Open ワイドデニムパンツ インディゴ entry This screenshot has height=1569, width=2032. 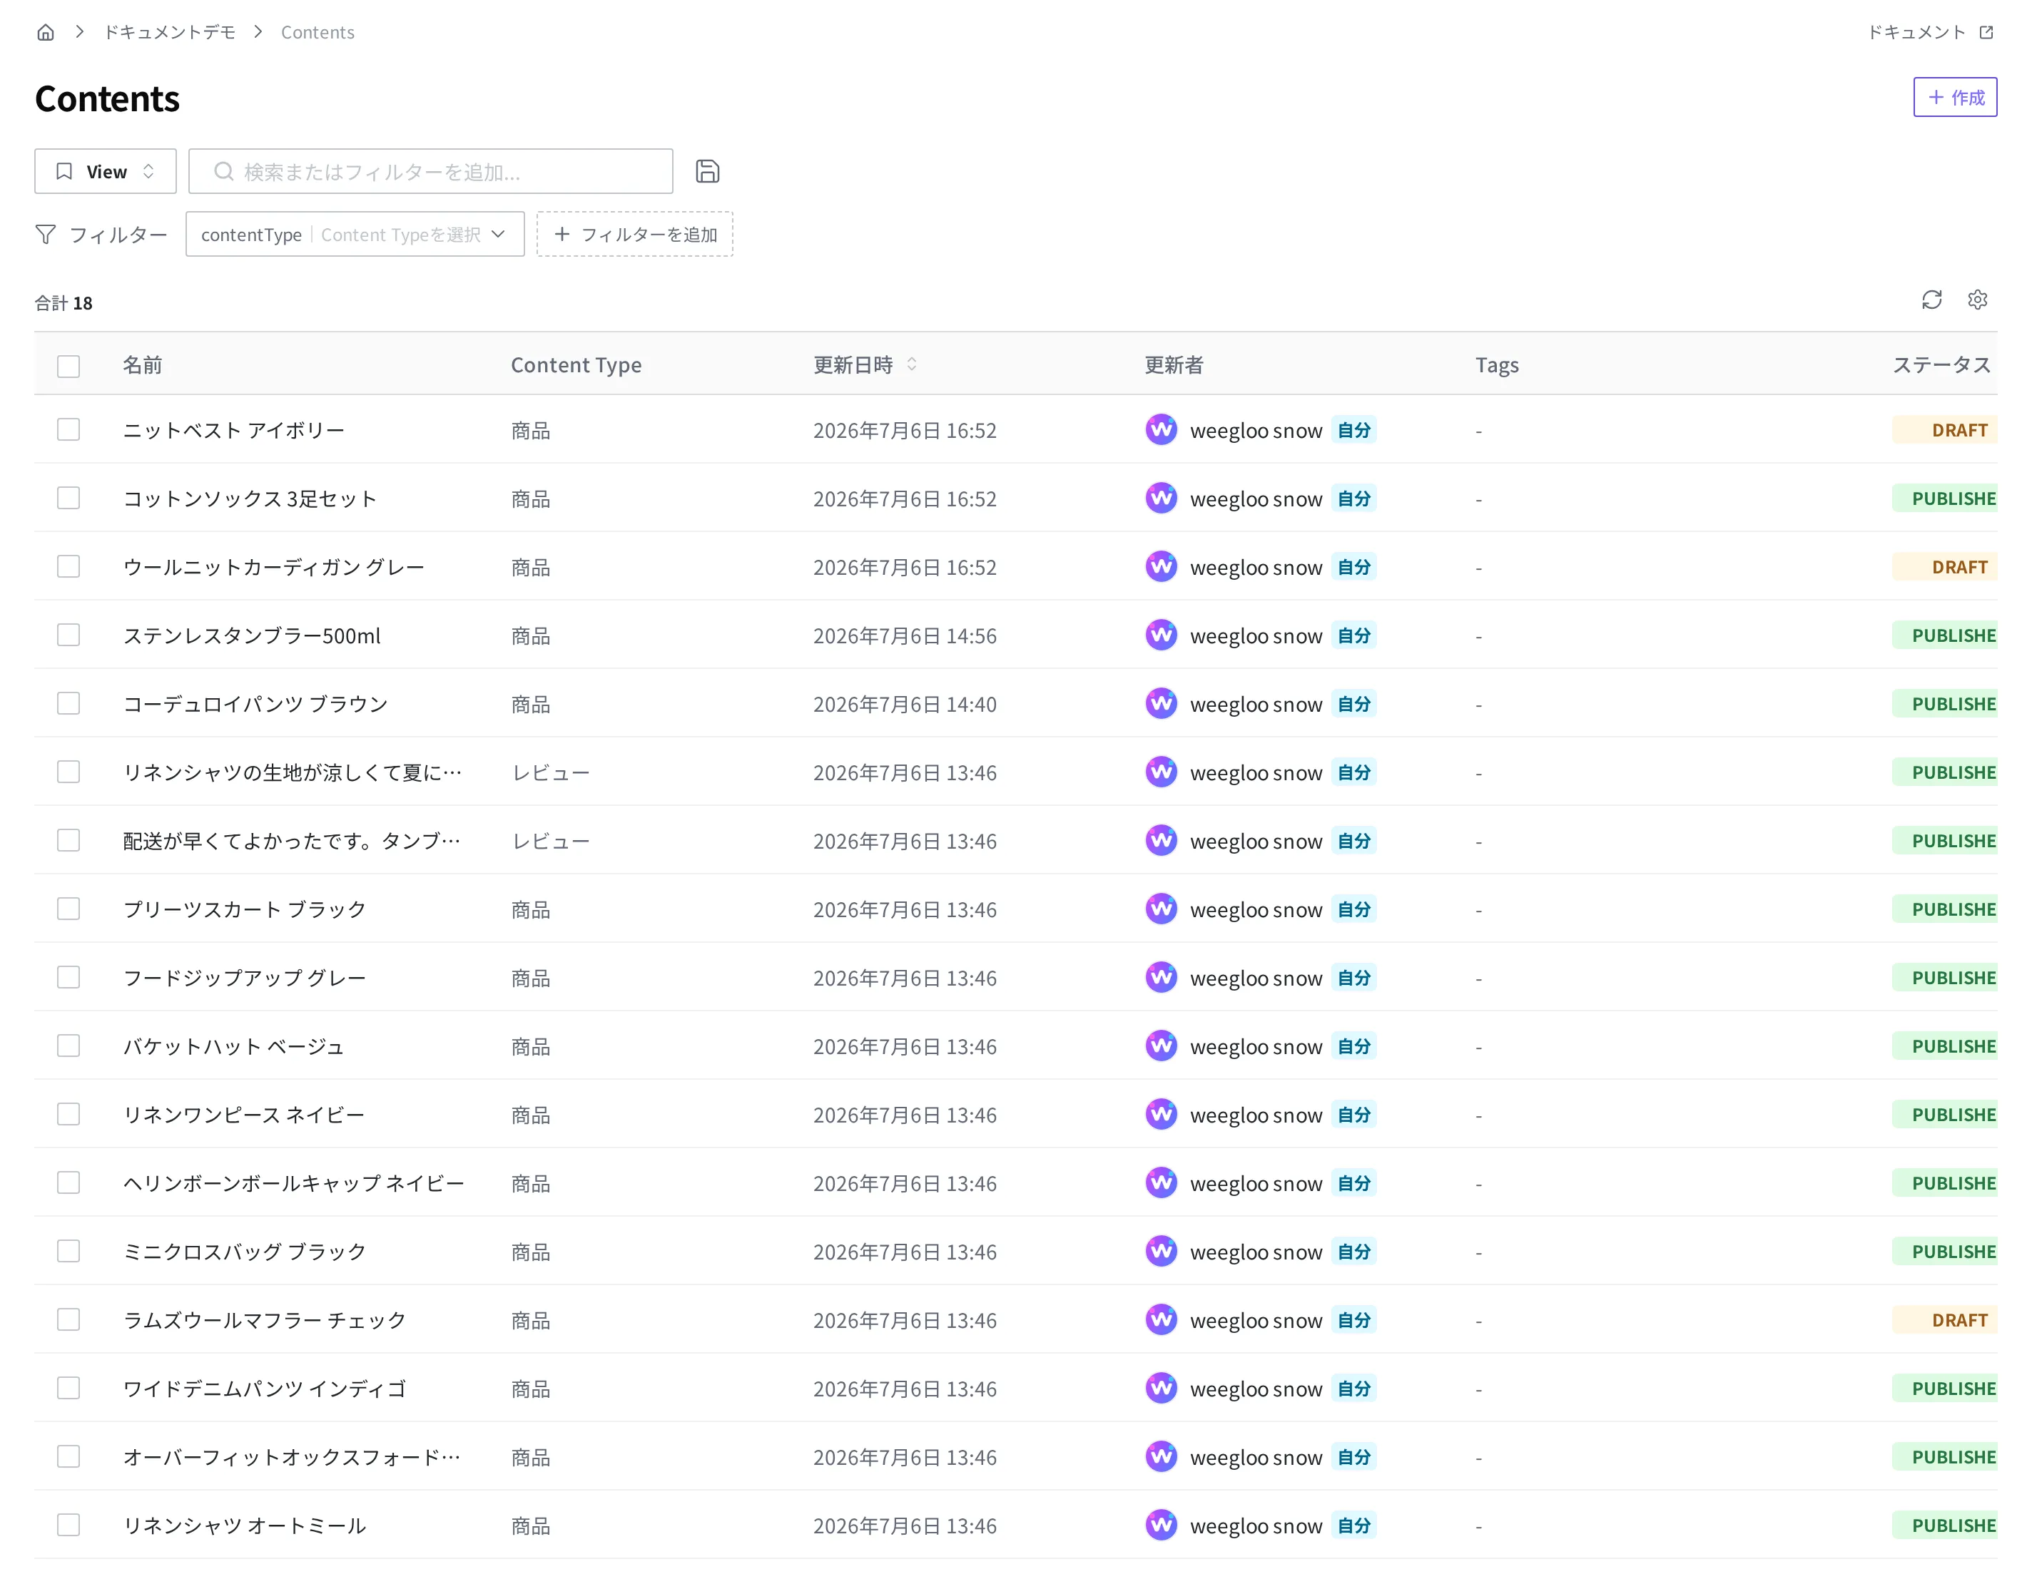(265, 1389)
